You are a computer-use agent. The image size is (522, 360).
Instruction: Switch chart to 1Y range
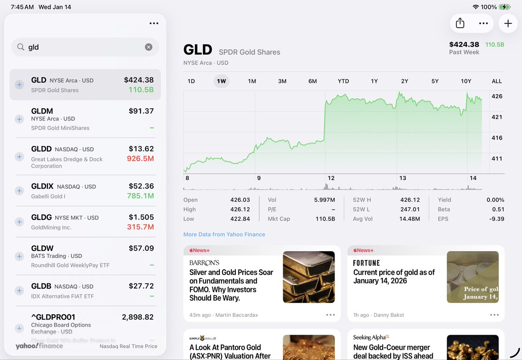tap(374, 81)
